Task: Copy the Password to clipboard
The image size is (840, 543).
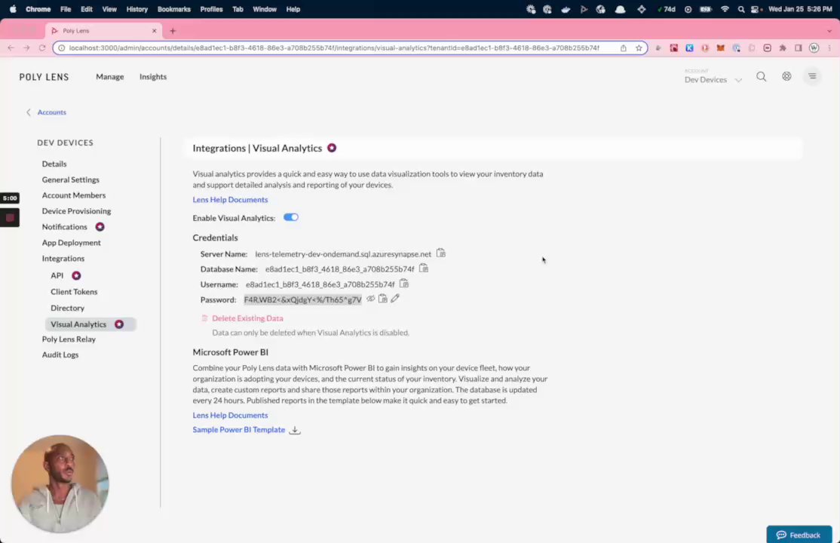Action: click(382, 299)
